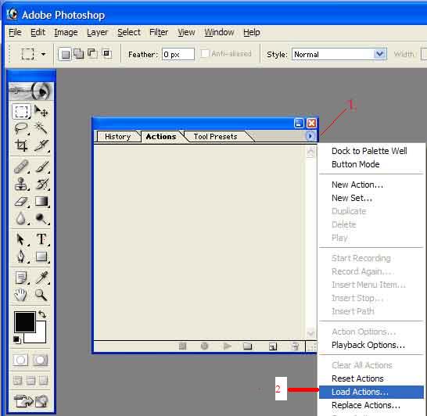Viewport: 427px width, 416px height.
Task: Select the Move tool
Action: click(41, 112)
